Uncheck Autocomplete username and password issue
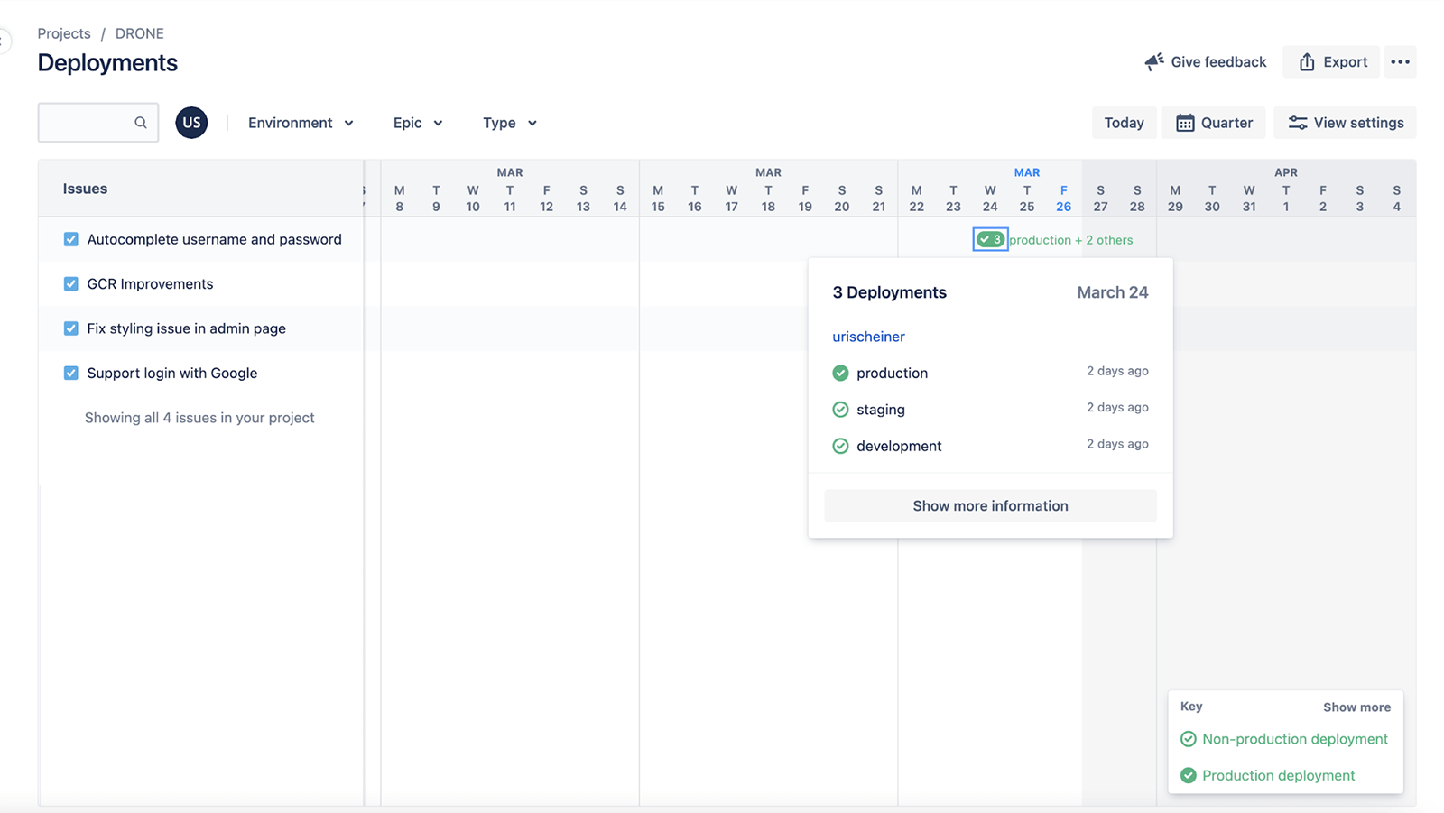The height and width of the screenshot is (813, 1444). coord(70,239)
